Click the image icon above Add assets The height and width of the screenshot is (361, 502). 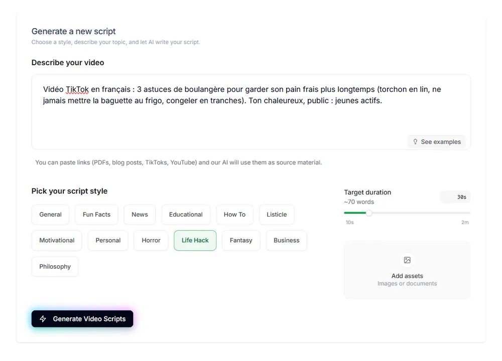407,260
